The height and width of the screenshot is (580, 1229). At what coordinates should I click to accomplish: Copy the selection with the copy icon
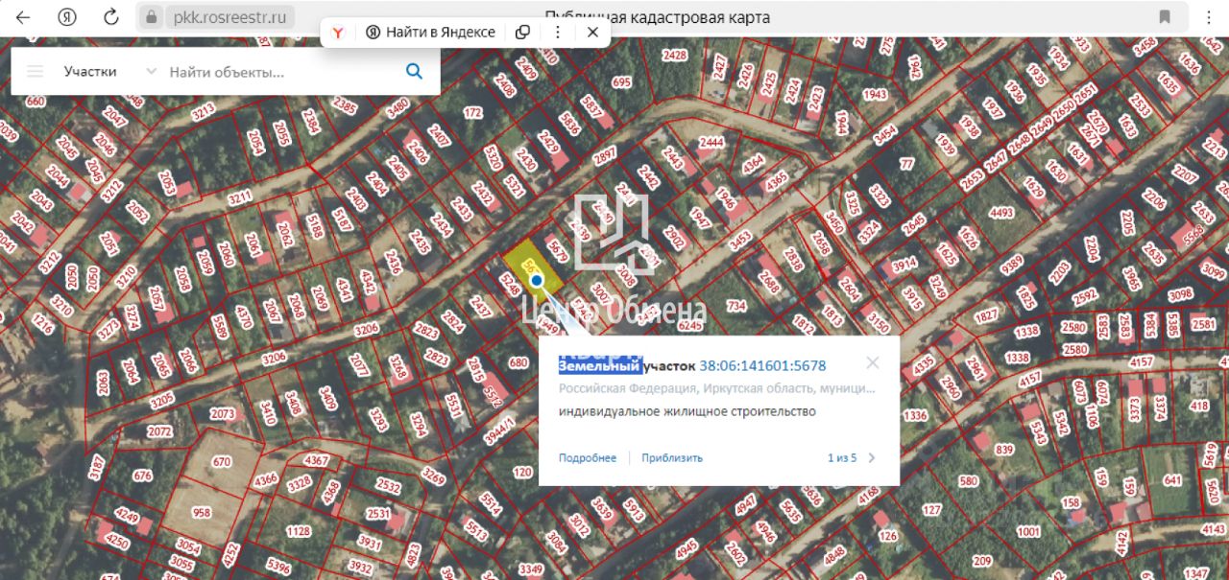tap(522, 32)
